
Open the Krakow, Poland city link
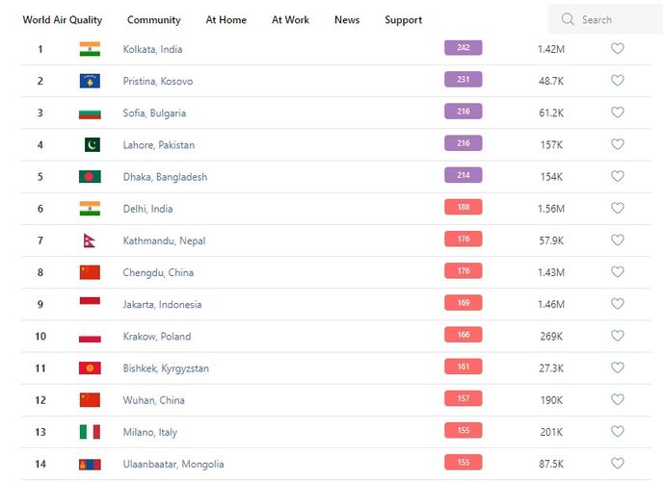pyautogui.click(x=157, y=337)
